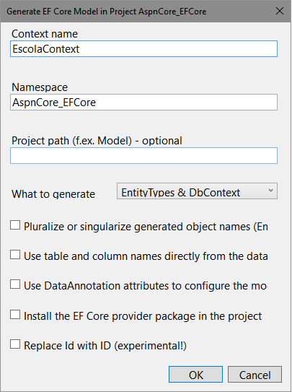Click the Context name label

45,34
